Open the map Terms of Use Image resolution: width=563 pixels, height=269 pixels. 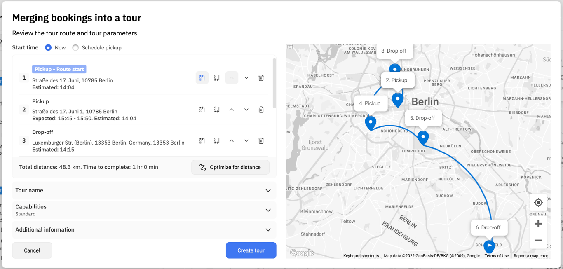point(497,256)
